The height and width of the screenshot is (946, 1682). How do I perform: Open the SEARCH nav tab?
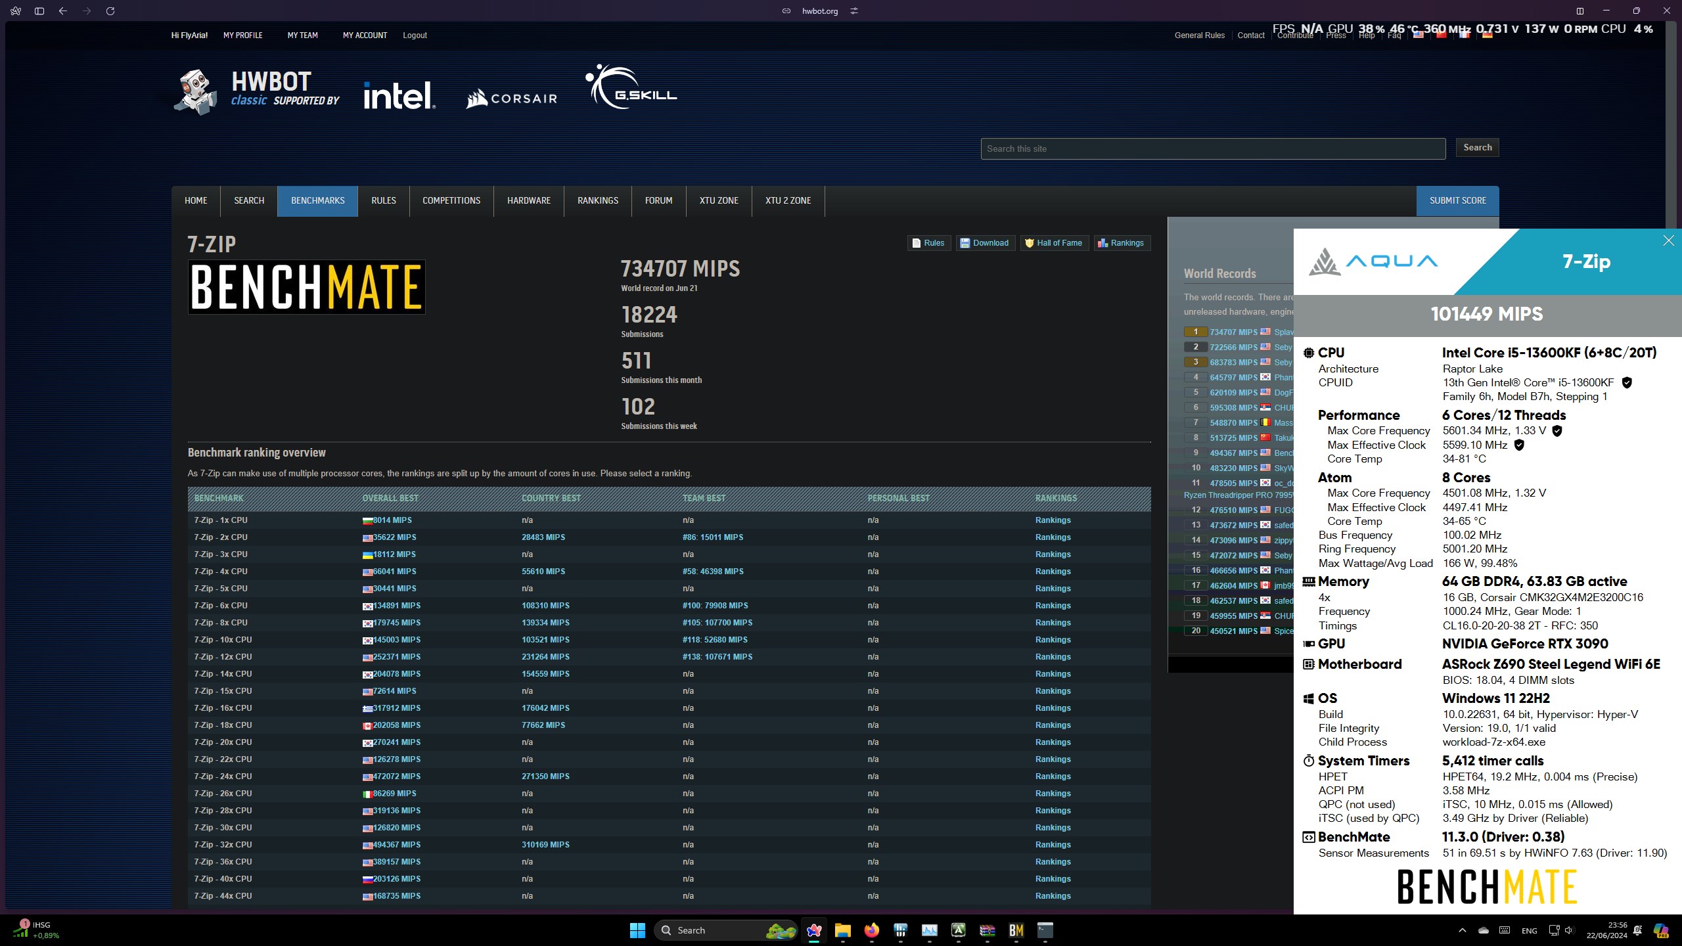[x=249, y=201]
